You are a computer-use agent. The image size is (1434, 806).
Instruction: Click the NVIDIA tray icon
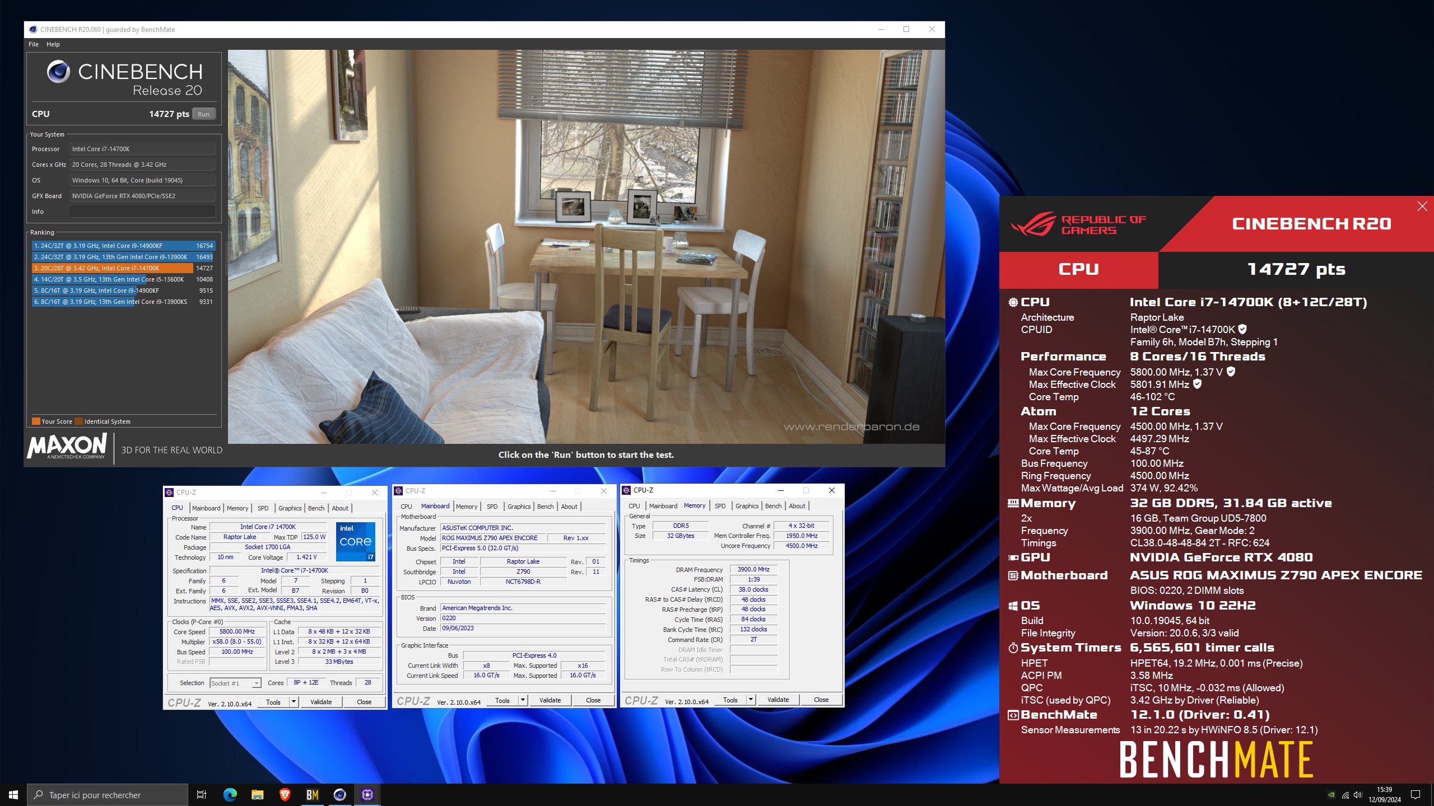tap(1331, 795)
